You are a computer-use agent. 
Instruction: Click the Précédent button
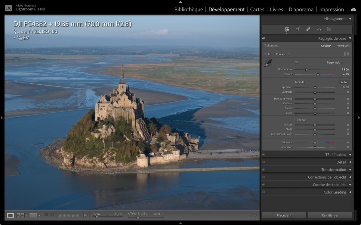click(x=284, y=215)
